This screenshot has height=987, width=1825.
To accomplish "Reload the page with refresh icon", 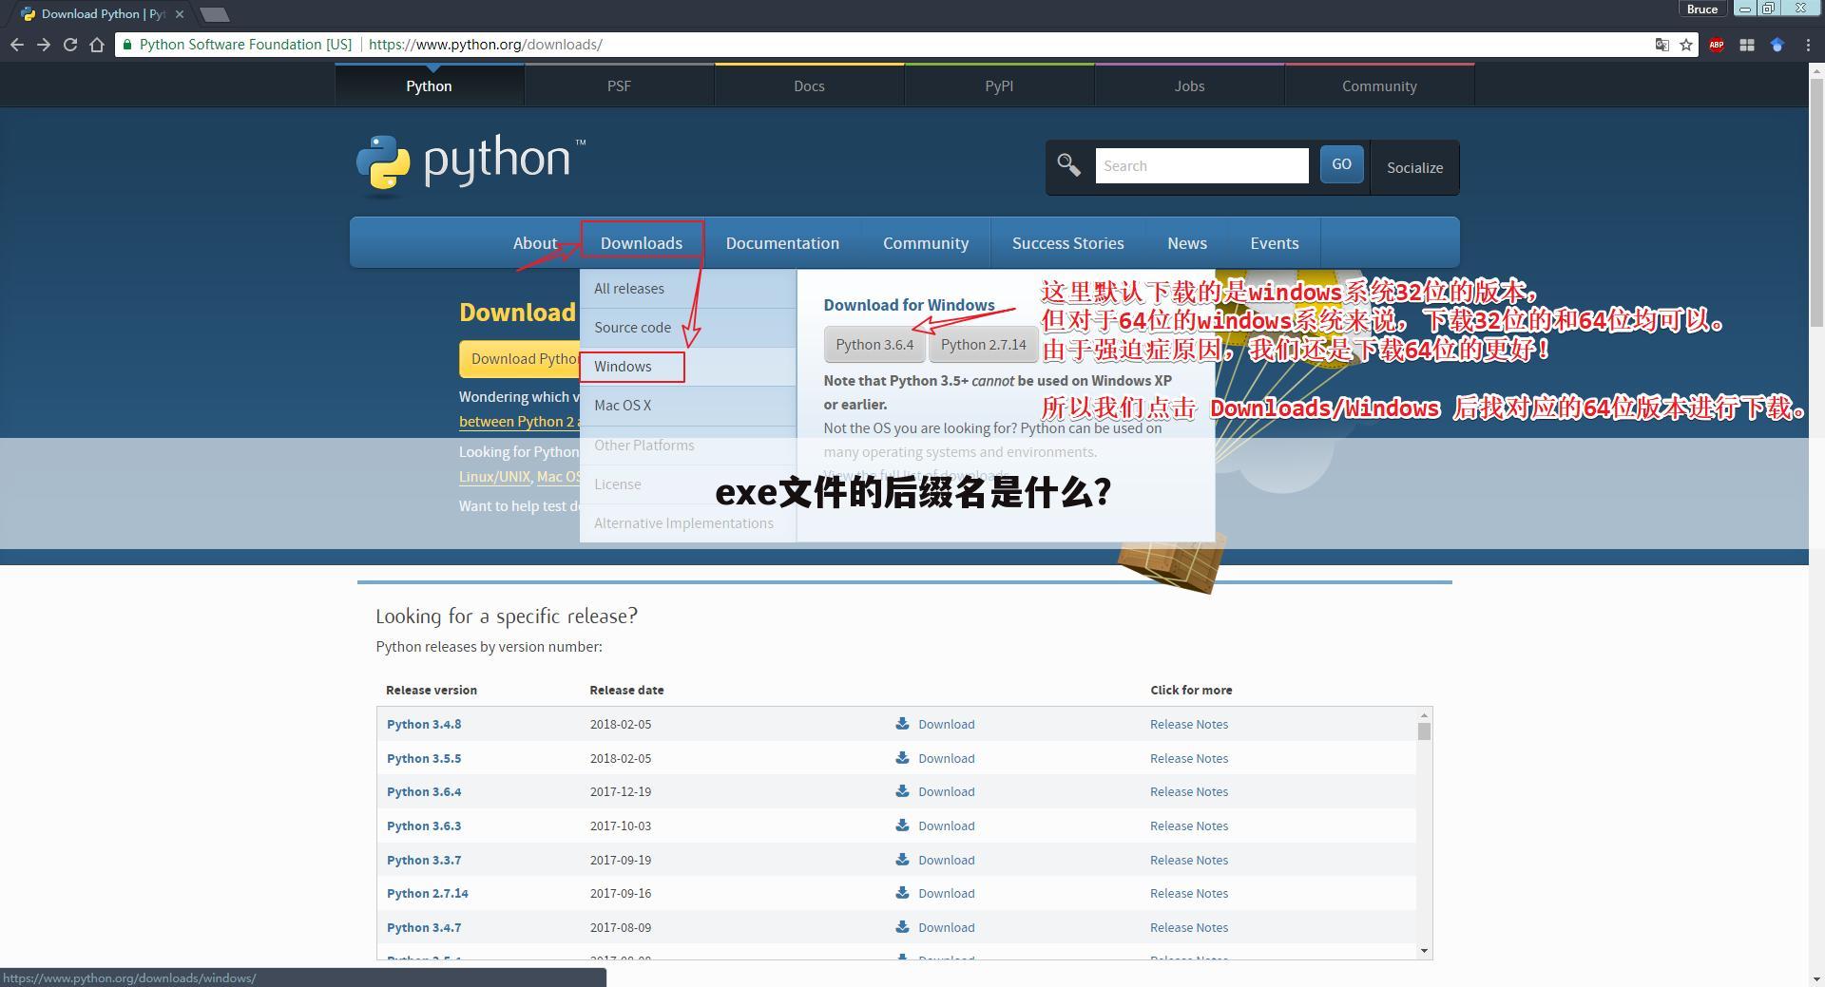I will (70, 45).
